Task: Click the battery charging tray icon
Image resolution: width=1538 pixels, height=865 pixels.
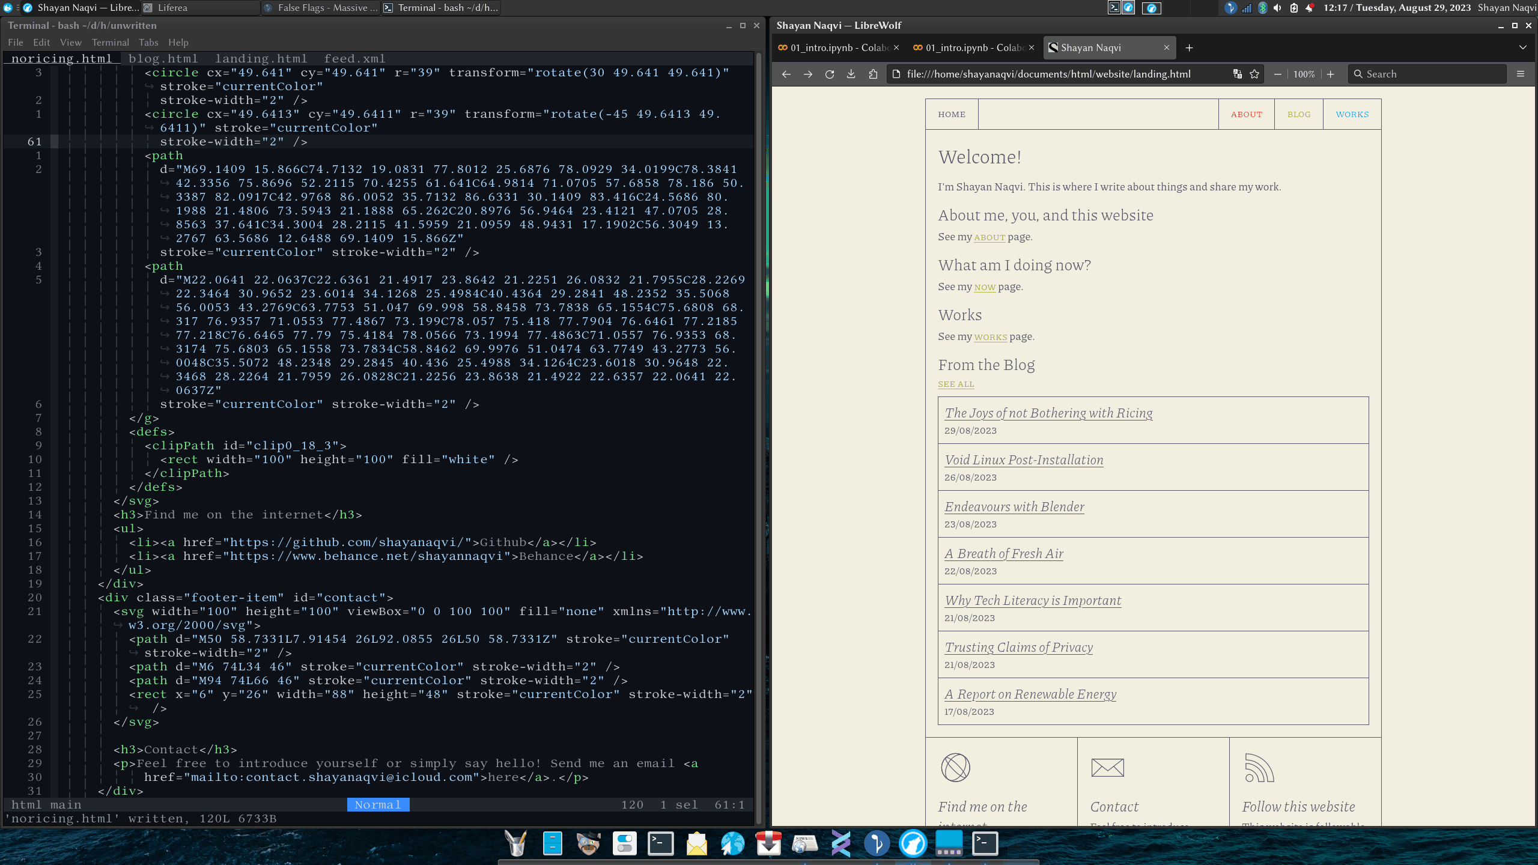Action: (x=1293, y=8)
